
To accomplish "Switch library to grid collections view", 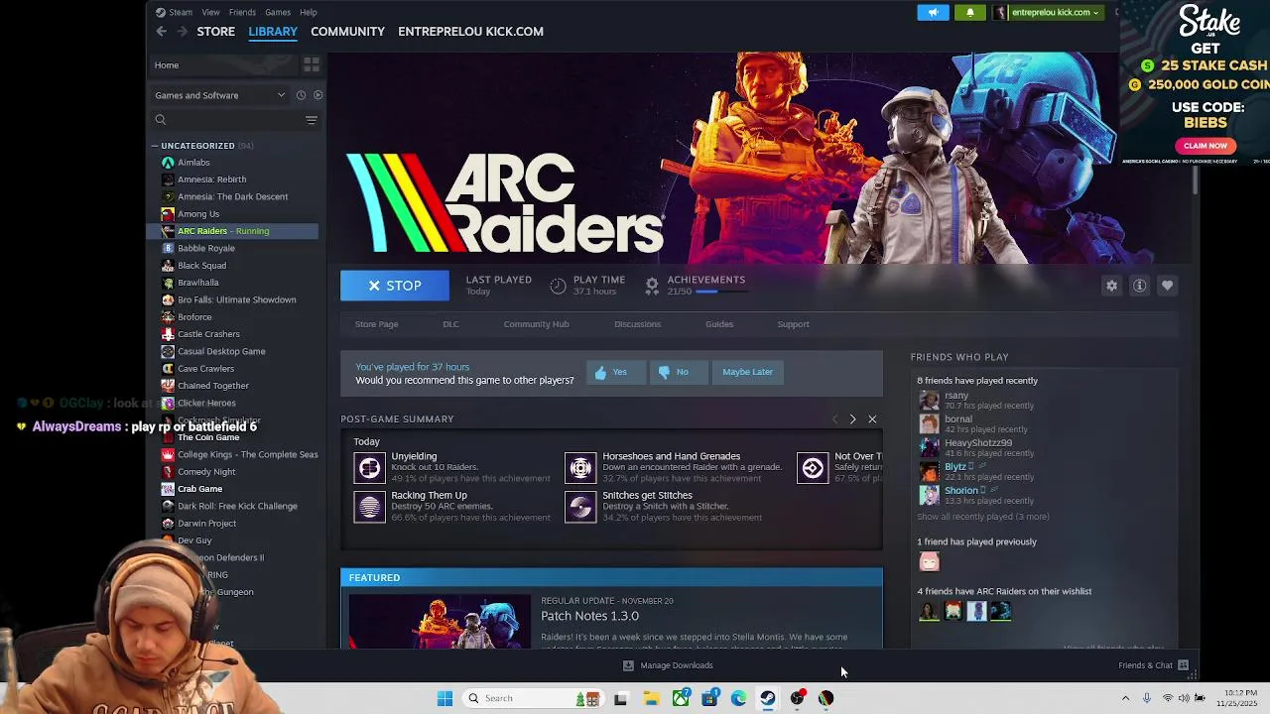I will point(312,65).
